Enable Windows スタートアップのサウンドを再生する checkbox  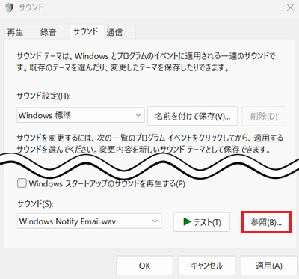[22, 183]
